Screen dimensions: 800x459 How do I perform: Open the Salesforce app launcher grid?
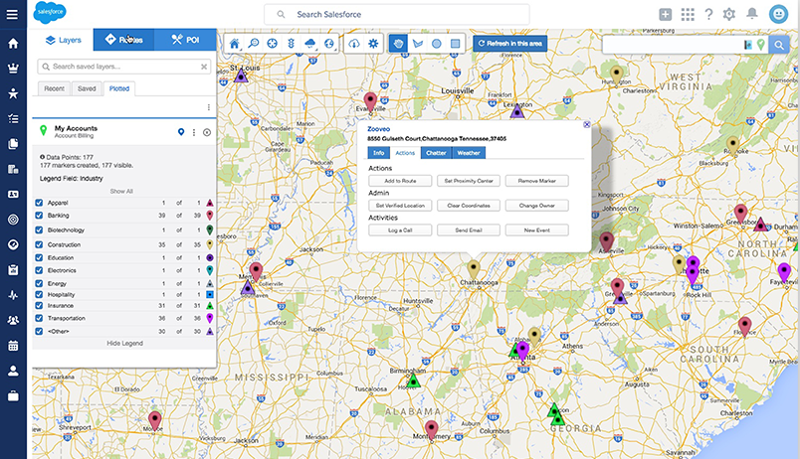tap(688, 14)
